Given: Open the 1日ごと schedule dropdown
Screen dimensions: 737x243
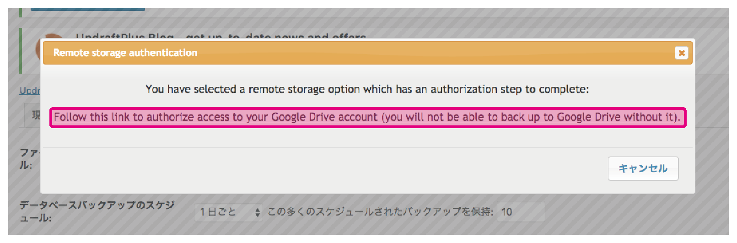Looking at the screenshot, I should pos(228,212).
